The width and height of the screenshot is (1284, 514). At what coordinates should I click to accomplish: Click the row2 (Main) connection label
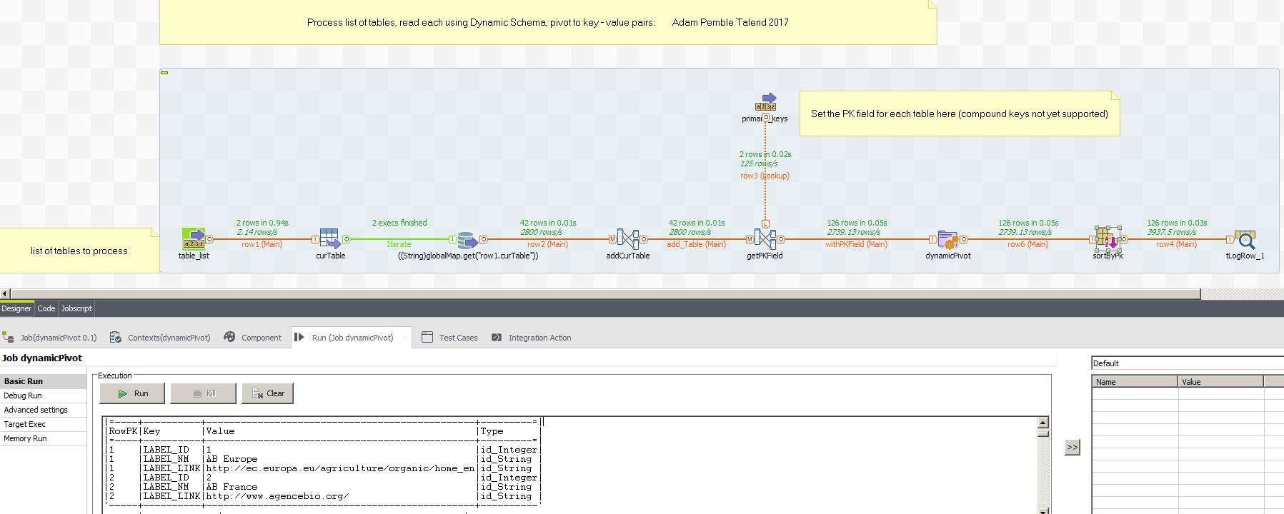coord(547,244)
